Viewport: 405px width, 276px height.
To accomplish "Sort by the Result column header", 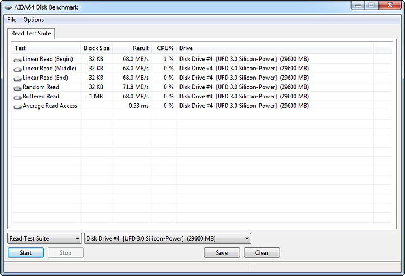I will 132,48.
